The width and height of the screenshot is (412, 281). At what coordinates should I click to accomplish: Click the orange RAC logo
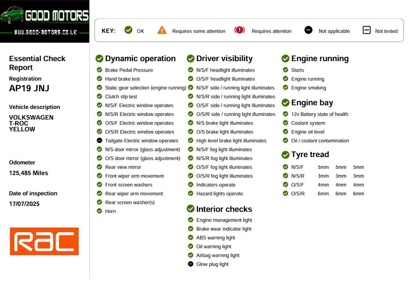(x=44, y=241)
